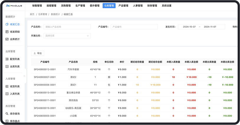This screenshot has width=240, height=125.
Task: Click the MIAOJUE logo
Action: click(x=14, y=6)
